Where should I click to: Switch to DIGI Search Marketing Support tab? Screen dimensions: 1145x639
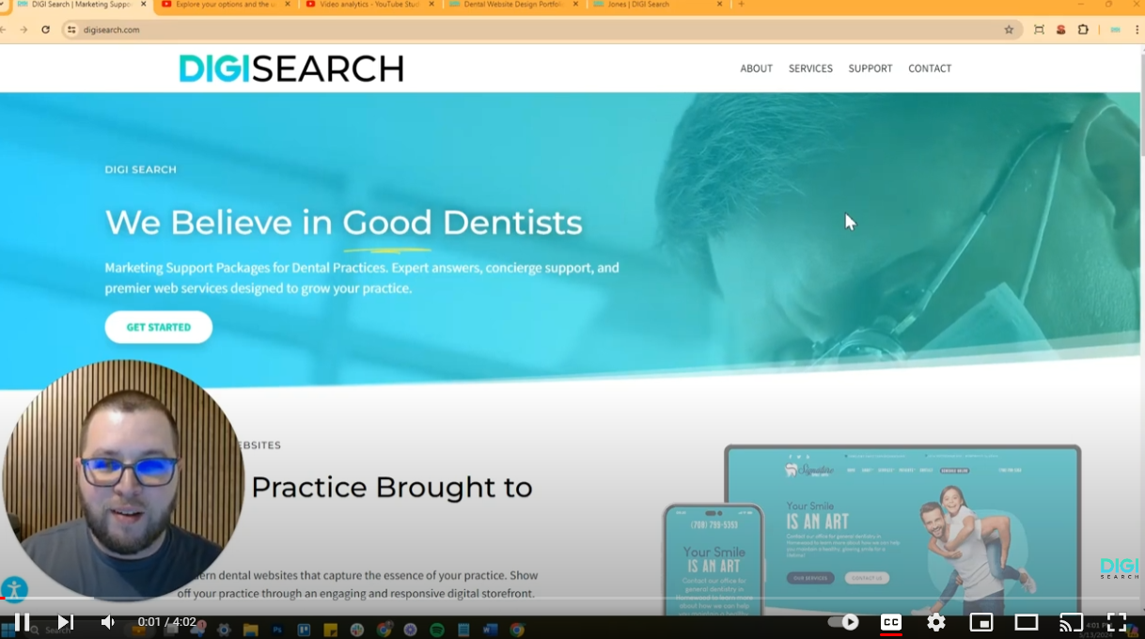(x=83, y=5)
